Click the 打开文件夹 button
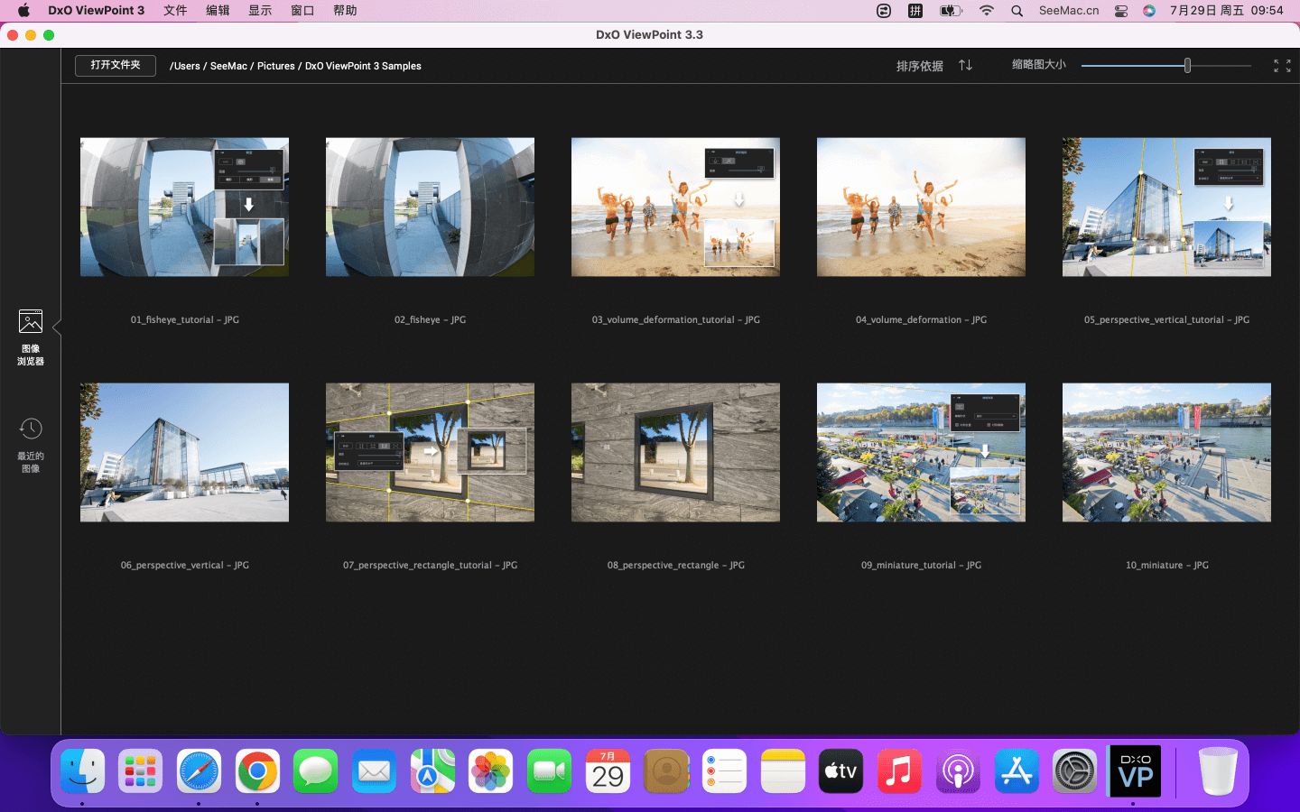Image resolution: width=1300 pixels, height=812 pixels. click(x=116, y=65)
